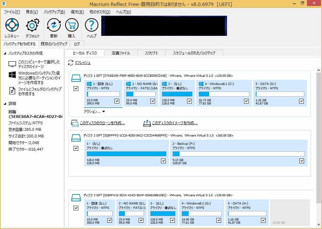The width and height of the screenshot is (322, 229).
Task: Click the Windows logo backup task icon
Action: (12, 75)
